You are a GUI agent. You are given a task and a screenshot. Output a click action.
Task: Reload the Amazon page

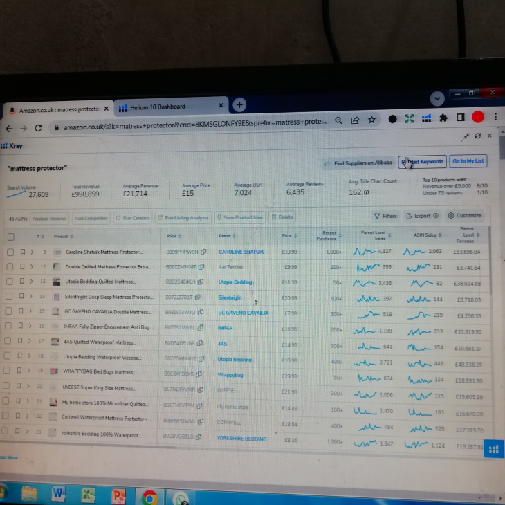click(38, 128)
